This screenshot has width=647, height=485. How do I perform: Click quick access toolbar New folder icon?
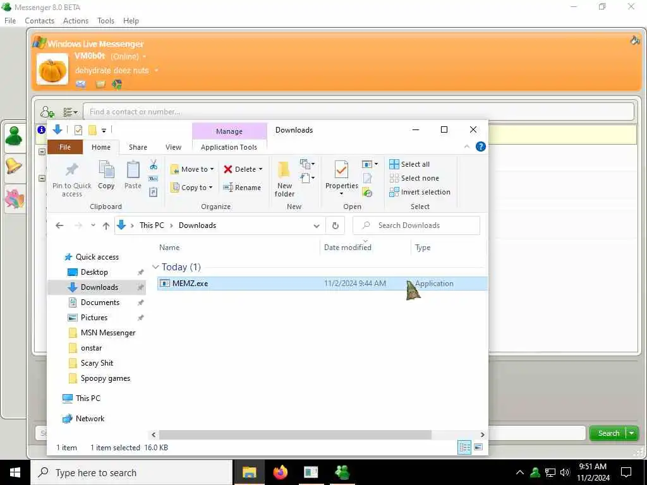(92, 130)
